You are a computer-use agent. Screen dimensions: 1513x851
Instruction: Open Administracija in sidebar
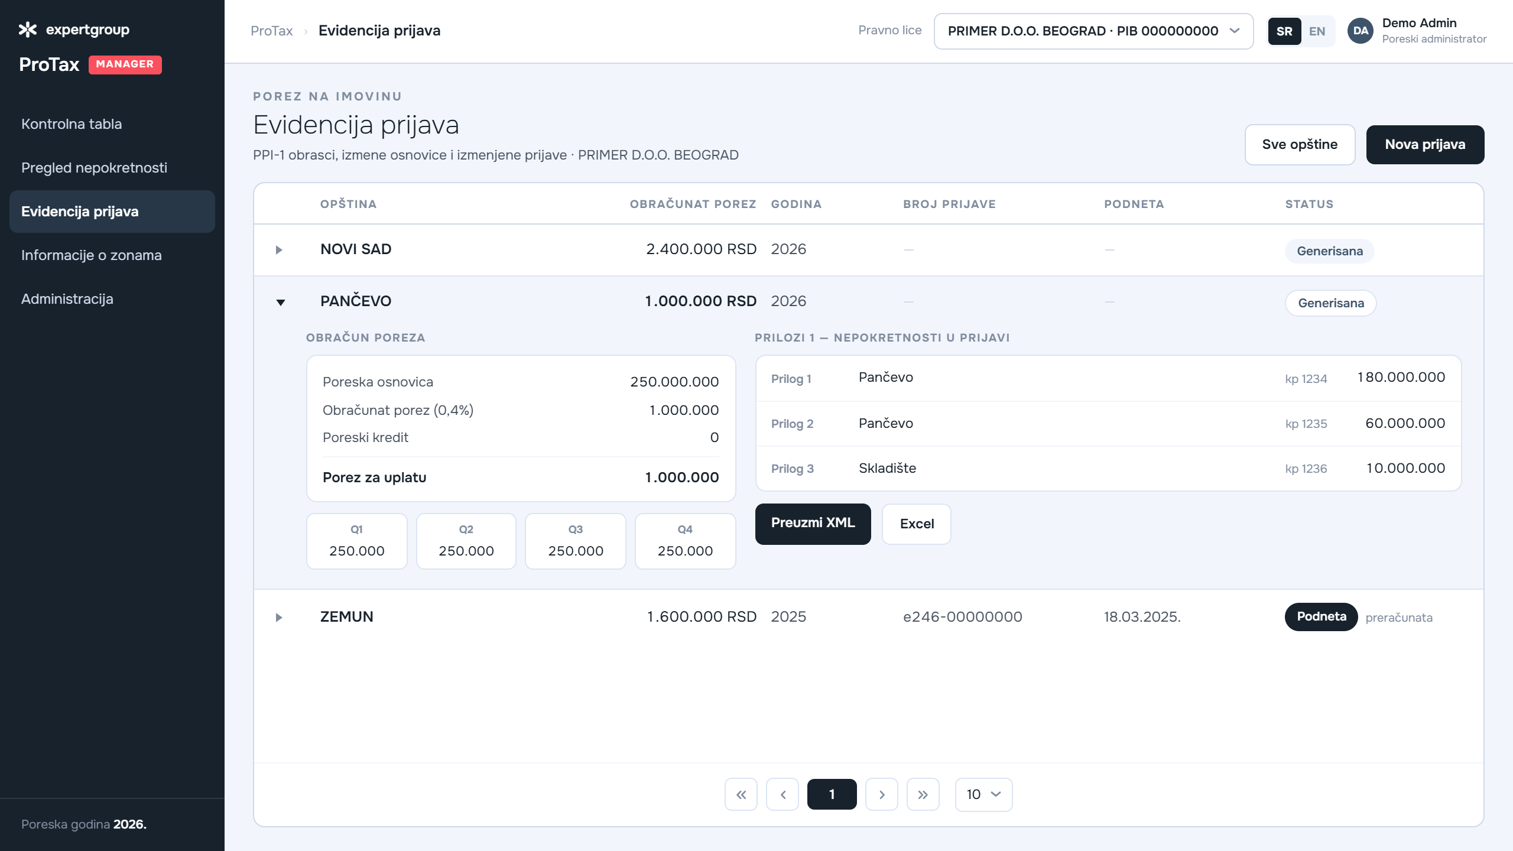(112, 299)
